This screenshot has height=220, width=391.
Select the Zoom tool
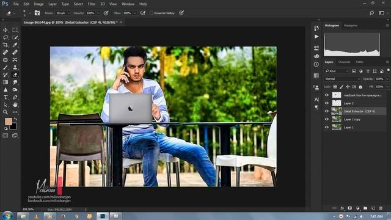pos(5,112)
